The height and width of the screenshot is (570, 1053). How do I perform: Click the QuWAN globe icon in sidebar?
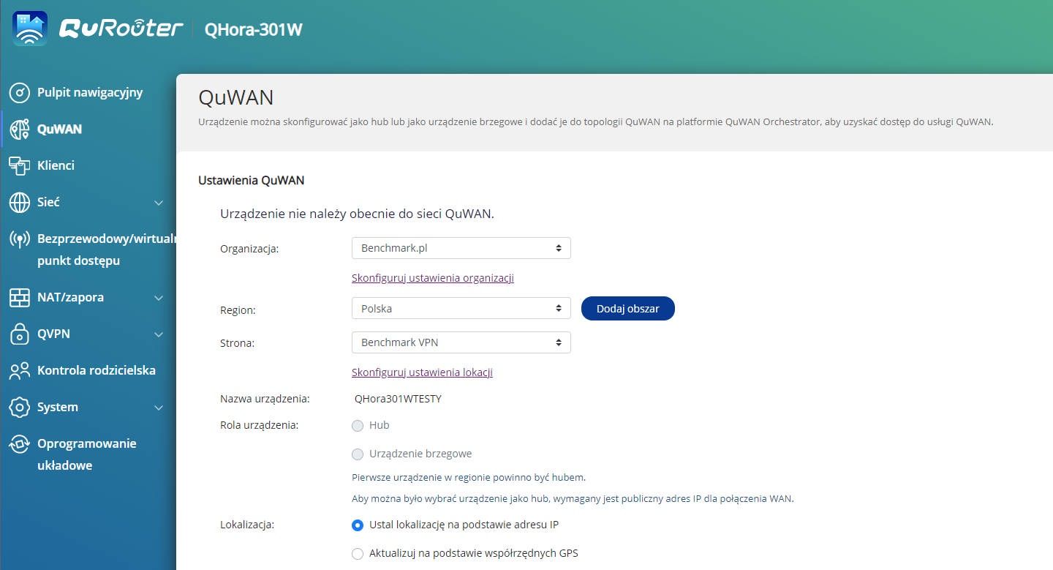(19, 130)
